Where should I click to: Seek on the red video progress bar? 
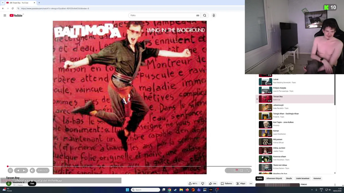pos(129,166)
